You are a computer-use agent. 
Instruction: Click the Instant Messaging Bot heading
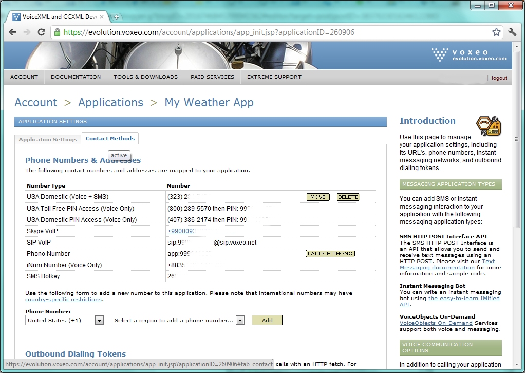click(433, 286)
